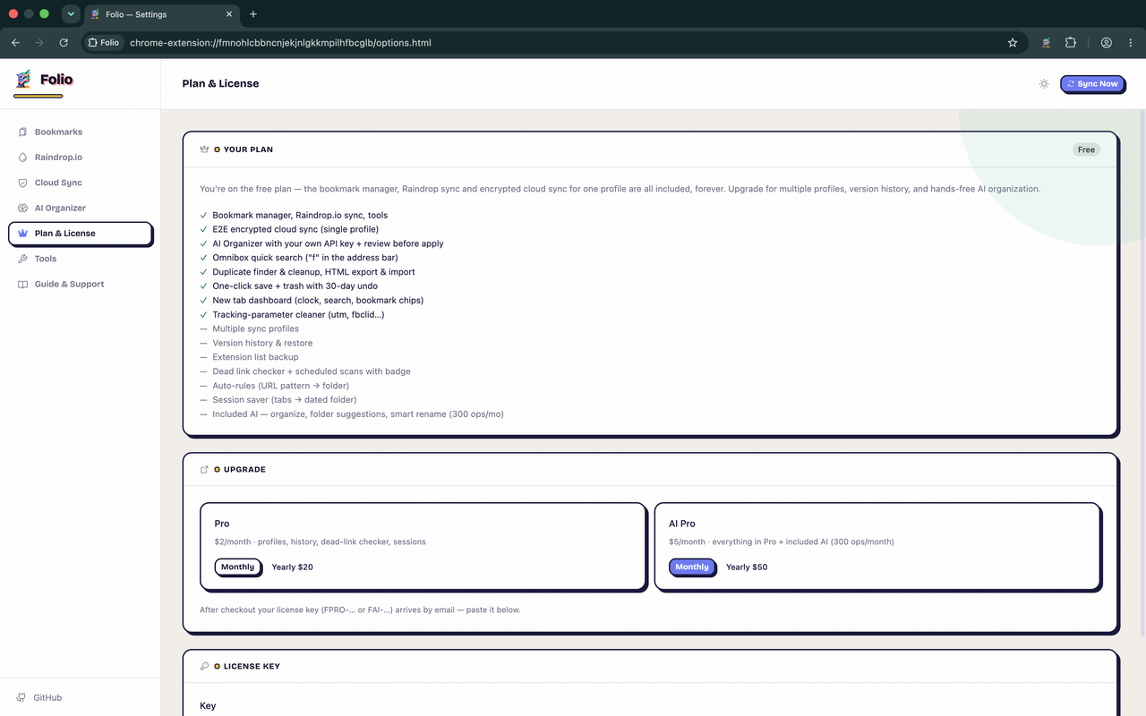Open AI Organizer section

click(81, 208)
